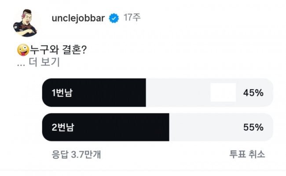Screen dimensions: 286x176
Task: Click the white box in 1번남 bar
Action: (223, 93)
